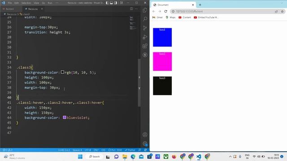Click the feedback icon in status bar

pos(139,150)
